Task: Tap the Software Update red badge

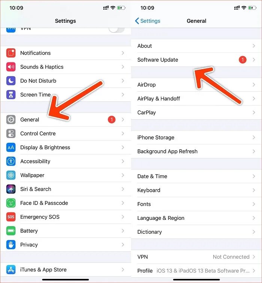Action: click(243, 60)
